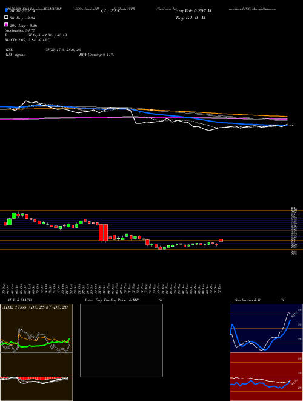This screenshot has width=303, height=401.
Task: Click the thick blue 20 Day EMA line
Action: pyautogui.click(x=179, y=117)
